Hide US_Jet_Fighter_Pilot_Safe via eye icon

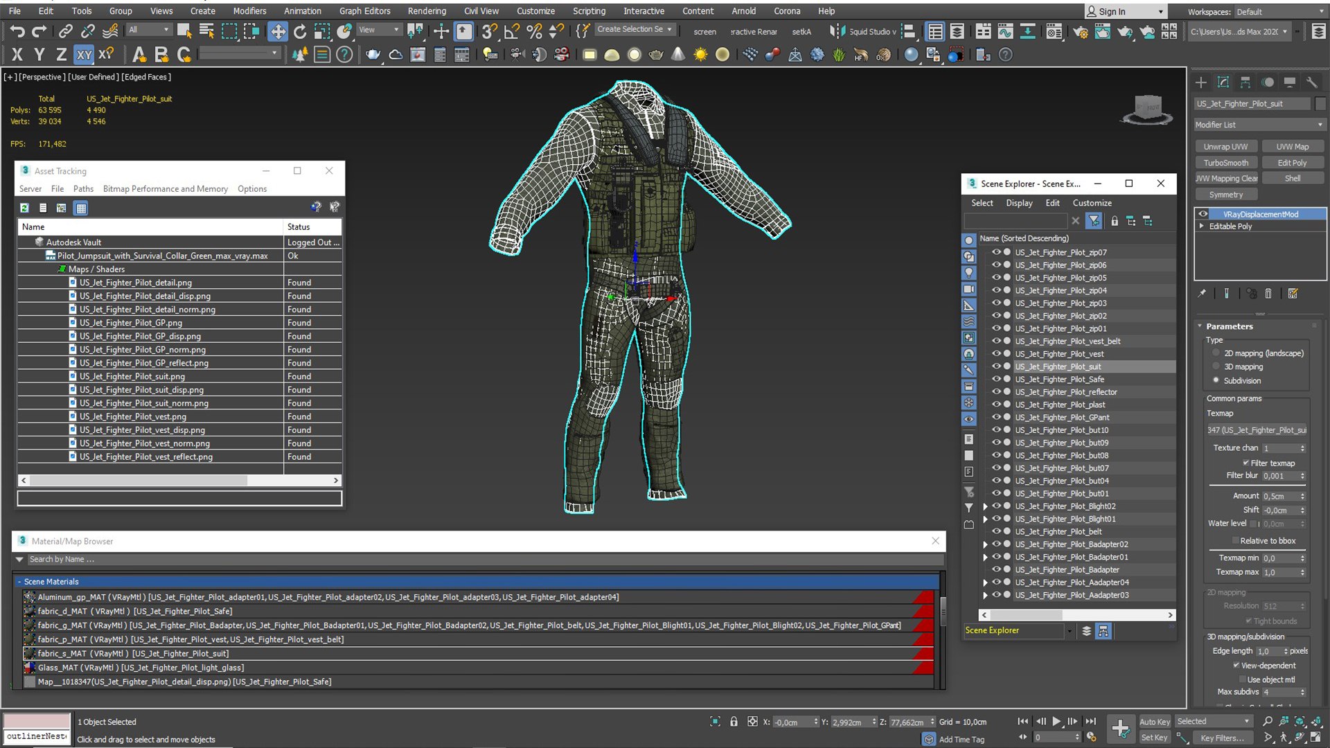[996, 379]
